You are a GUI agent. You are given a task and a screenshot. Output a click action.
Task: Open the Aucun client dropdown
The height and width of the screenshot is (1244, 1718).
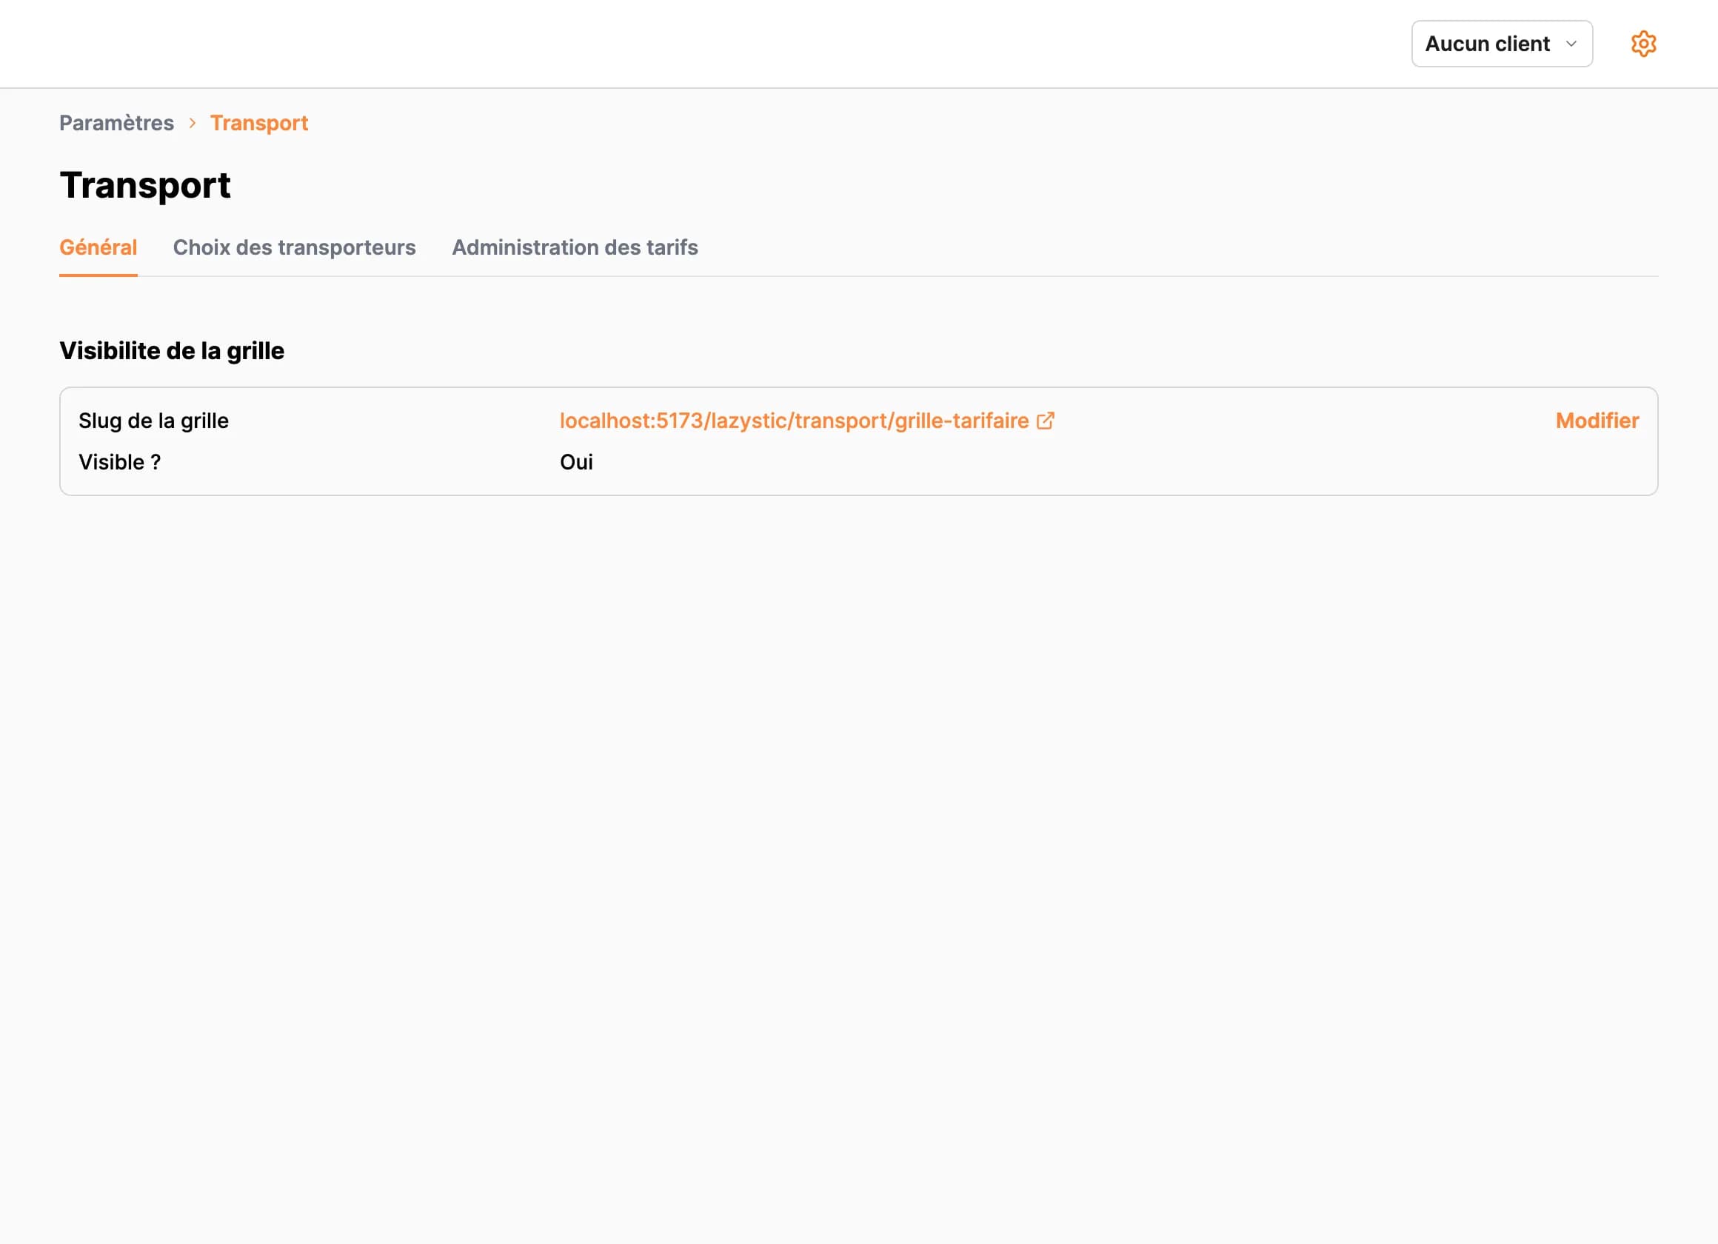1501,44
